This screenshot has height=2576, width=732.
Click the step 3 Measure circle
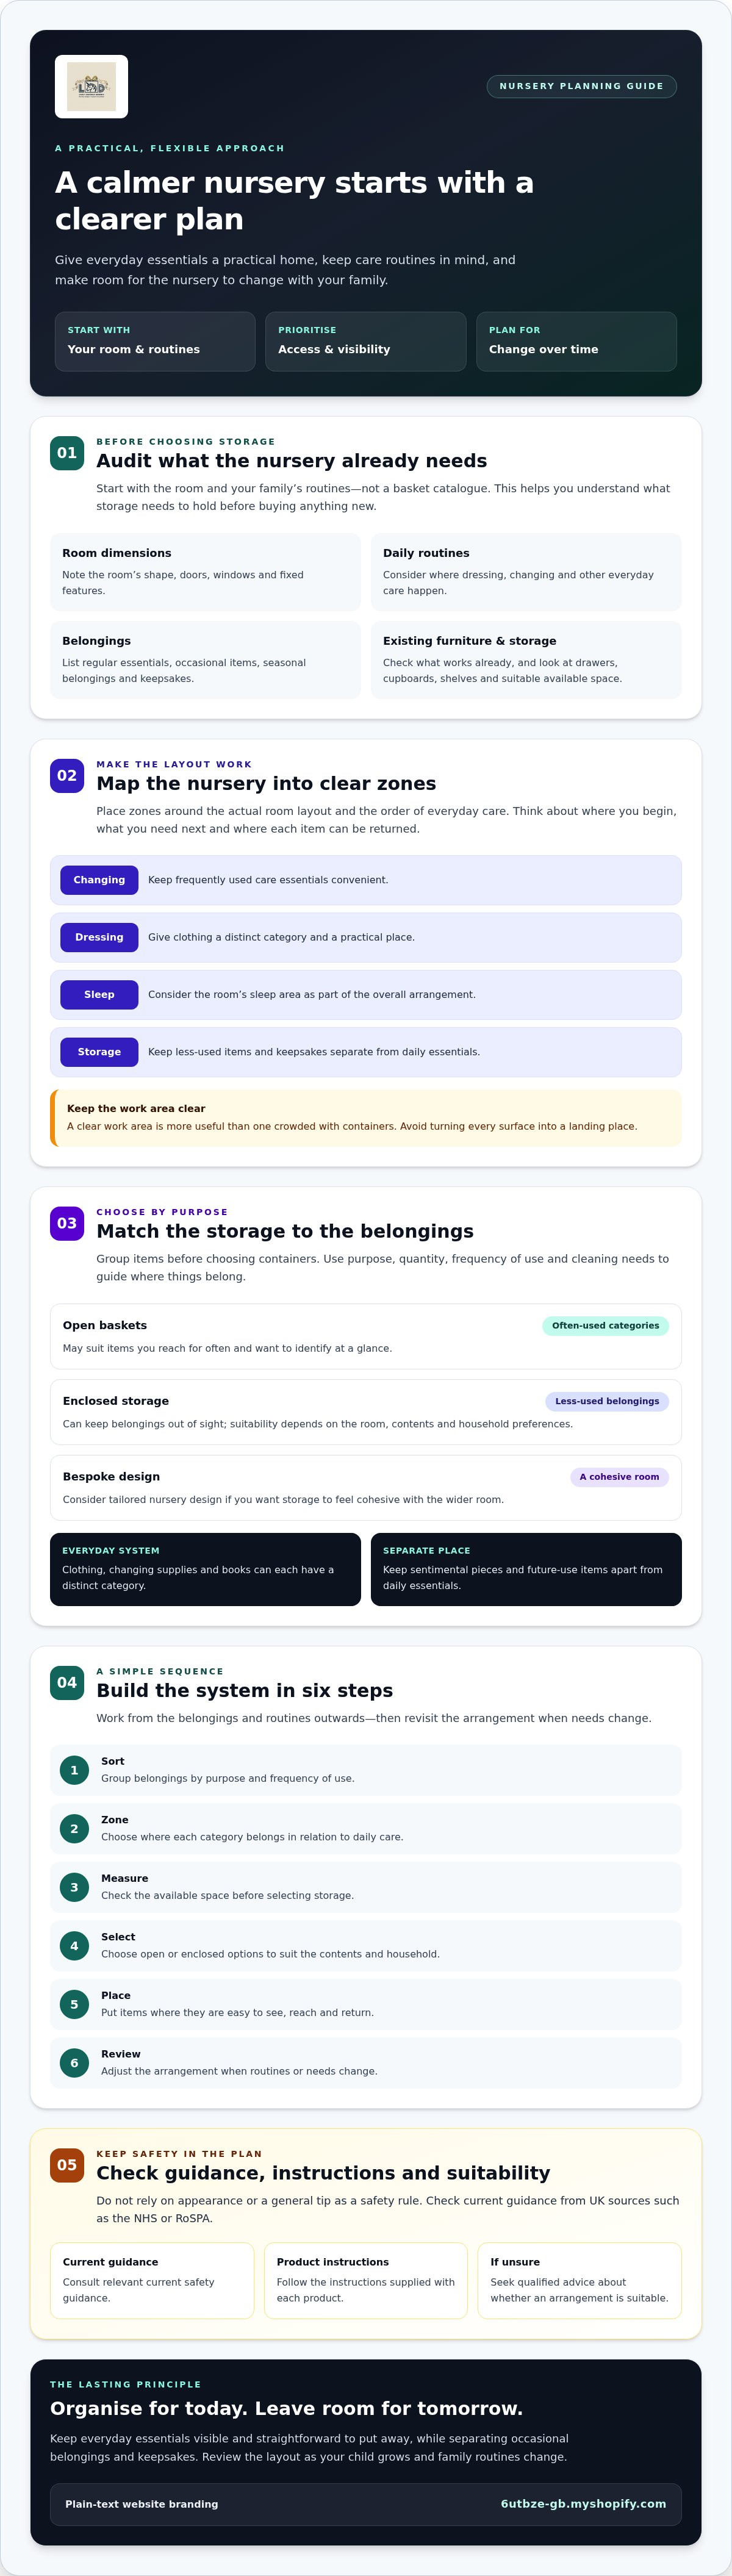click(x=74, y=1887)
